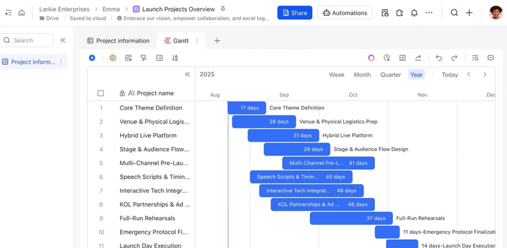Click the blue add record plus button
The height and width of the screenshot is (248, 507).
92,58
